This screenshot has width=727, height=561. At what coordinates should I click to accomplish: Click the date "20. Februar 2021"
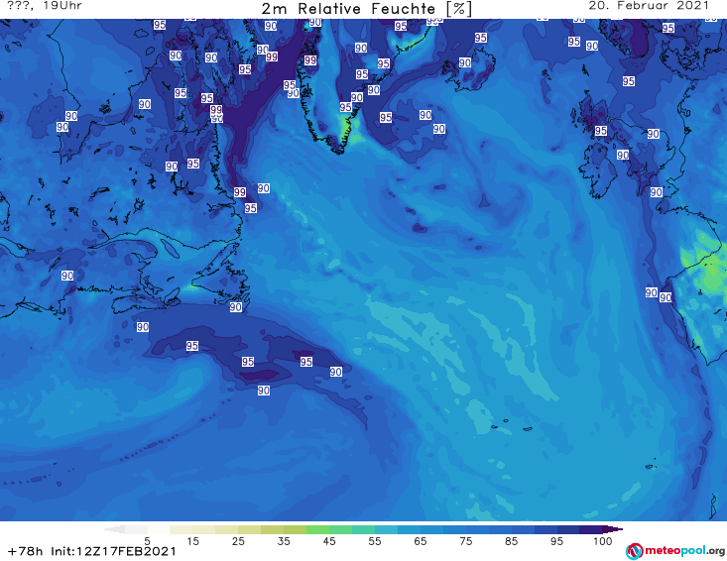tap(649, 6)
